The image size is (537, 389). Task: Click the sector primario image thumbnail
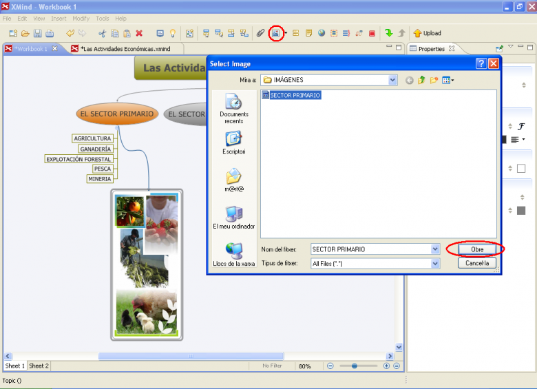click(x=147, y=264)
